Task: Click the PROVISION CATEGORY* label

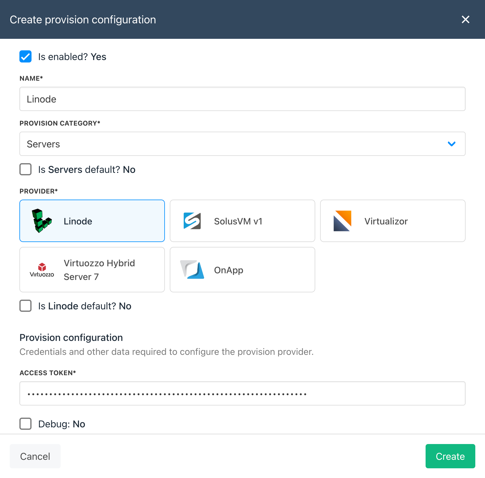Action: coord(60,123)
